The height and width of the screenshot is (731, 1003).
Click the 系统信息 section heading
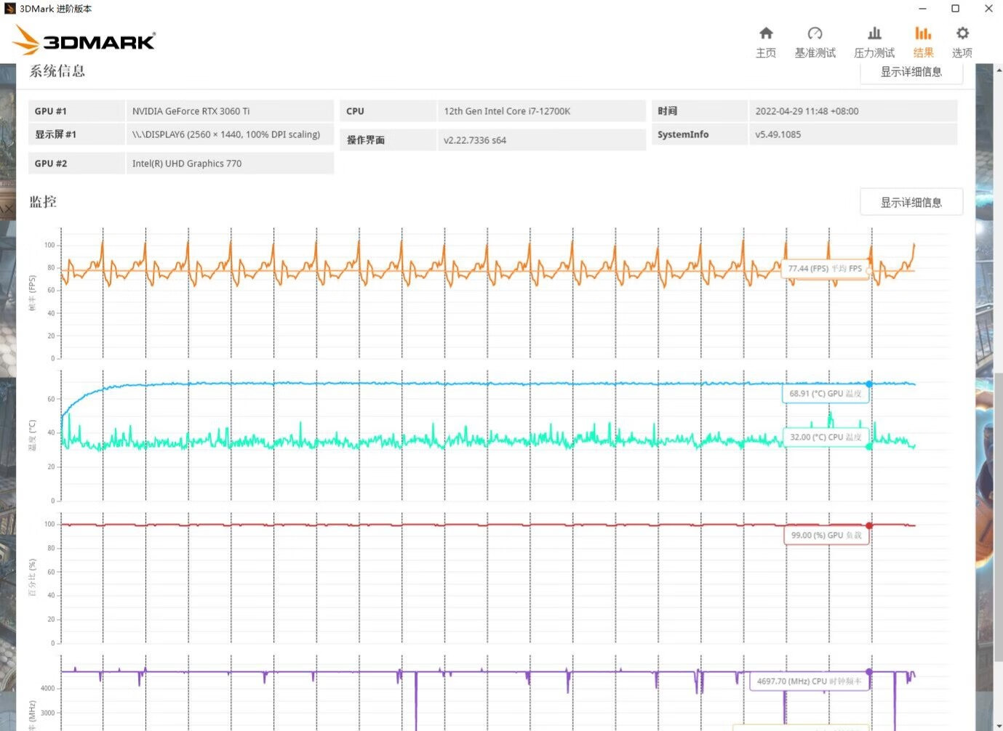(x=57, y=71)
